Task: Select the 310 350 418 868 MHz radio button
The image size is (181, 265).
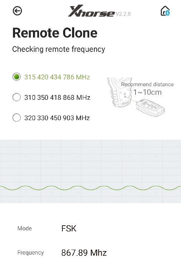Action: 16,97
